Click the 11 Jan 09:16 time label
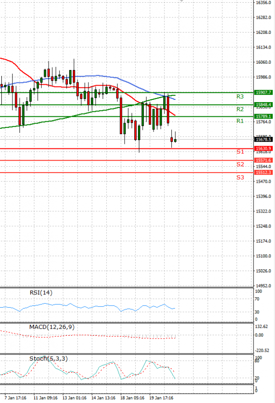Viewport: 275px width, 403px height. tap(45, 398)
